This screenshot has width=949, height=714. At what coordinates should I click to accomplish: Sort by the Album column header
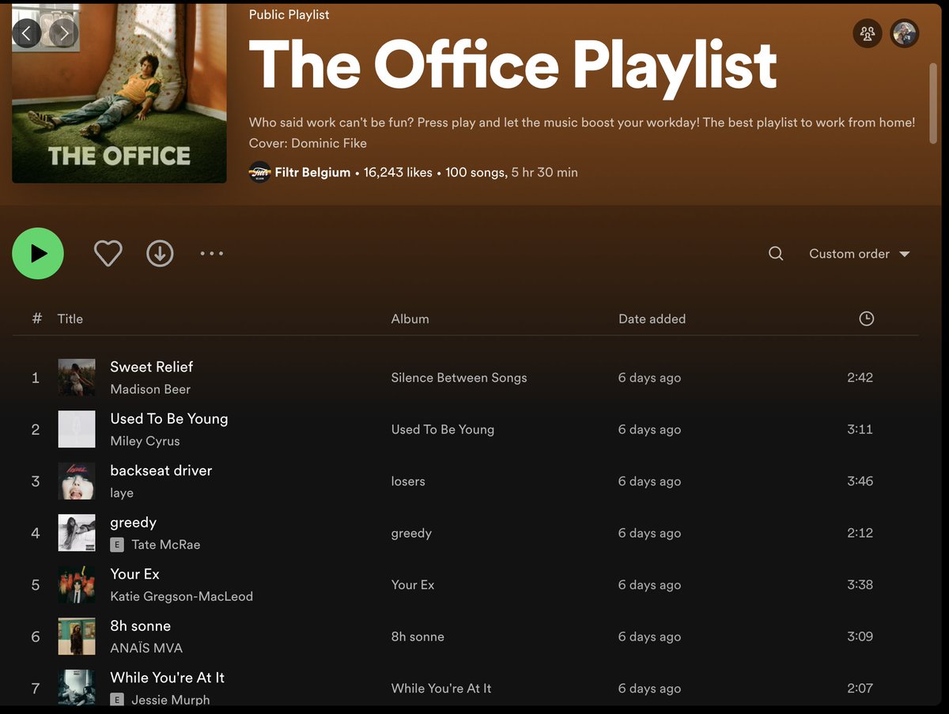click(410, 319)
